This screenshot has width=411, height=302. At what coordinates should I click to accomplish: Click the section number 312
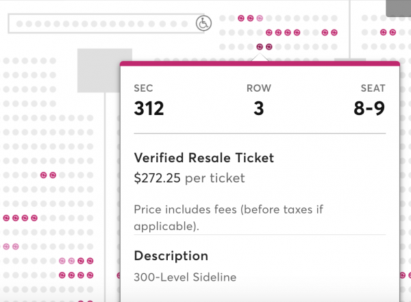[x=149, y=108]
